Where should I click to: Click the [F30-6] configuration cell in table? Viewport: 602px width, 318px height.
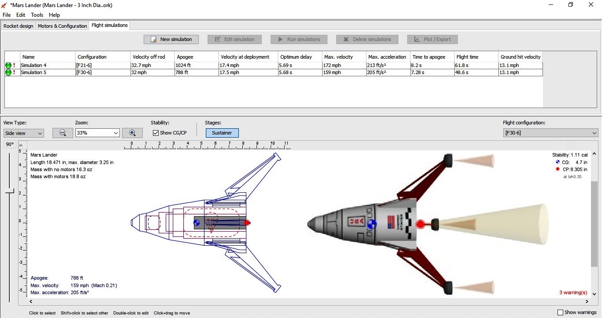[103, 72]
